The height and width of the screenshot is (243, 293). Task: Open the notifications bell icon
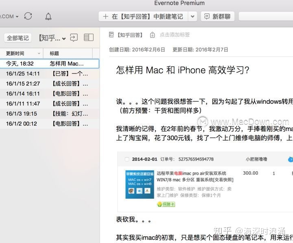pyautogui.click(x=48, y=16)
